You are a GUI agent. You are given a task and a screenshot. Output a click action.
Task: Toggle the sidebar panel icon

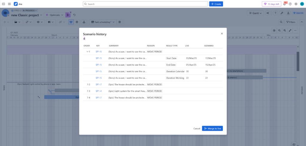click(4, 4)
